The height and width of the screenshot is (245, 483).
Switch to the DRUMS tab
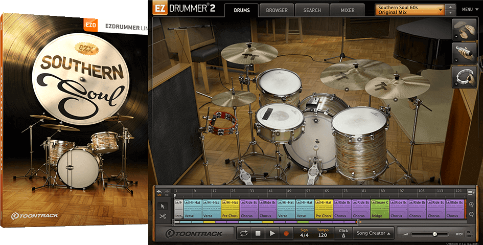pyautogui.click(x=242, y=10)
